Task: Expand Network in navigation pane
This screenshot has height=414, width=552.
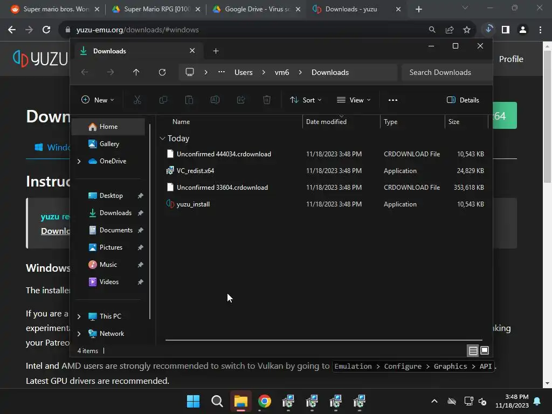Action: 79,334
